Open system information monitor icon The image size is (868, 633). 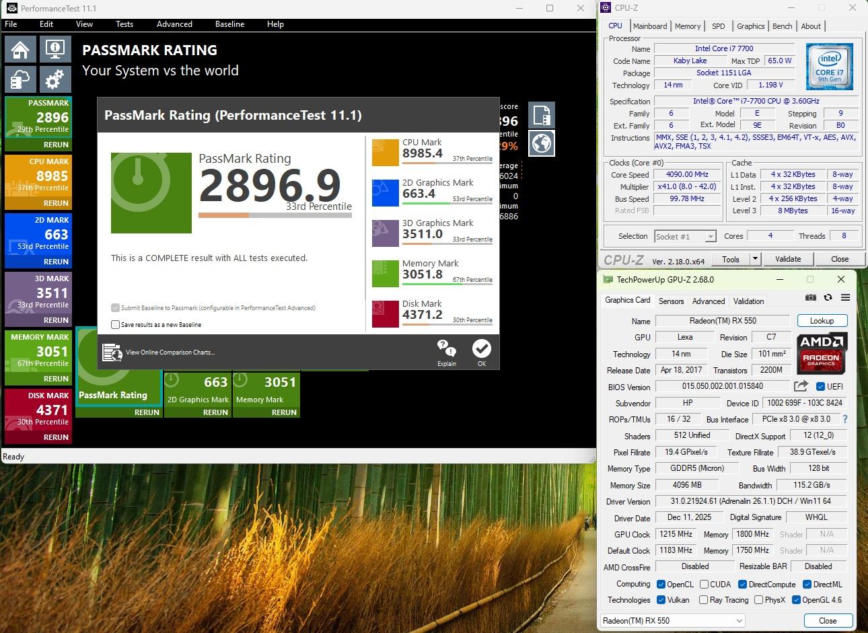(55, 49)
